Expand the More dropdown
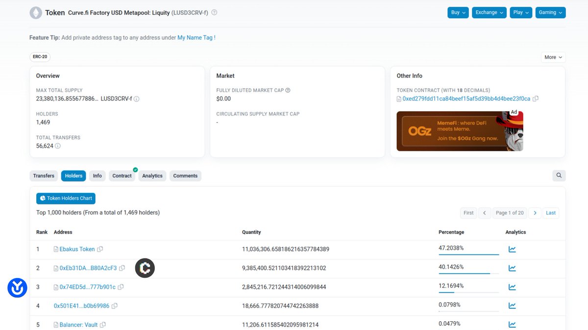 (x=553, y=57)
